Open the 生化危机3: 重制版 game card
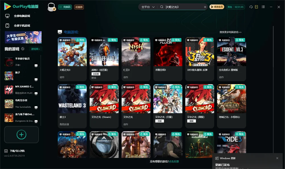Viewport: 285px width, 169px height. pos(231,59)
